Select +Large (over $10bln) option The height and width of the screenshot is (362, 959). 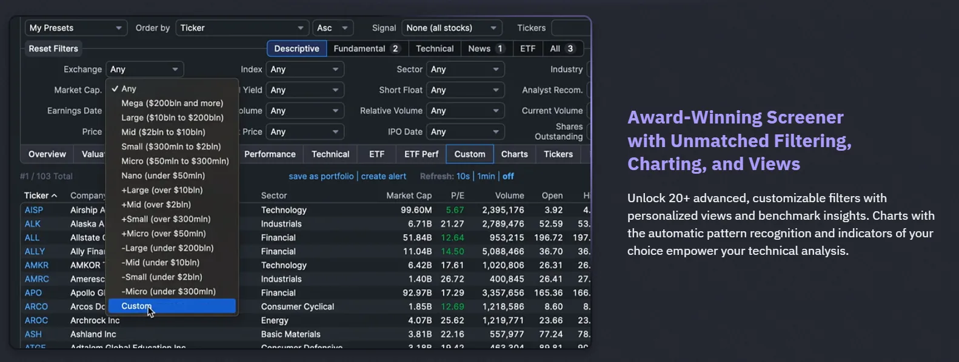(172, 190)
